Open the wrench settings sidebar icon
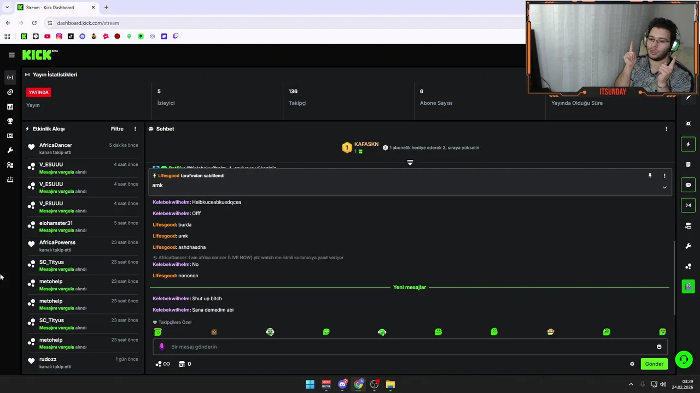This screenshot has height=393, width=700. (x=10, y=151)
